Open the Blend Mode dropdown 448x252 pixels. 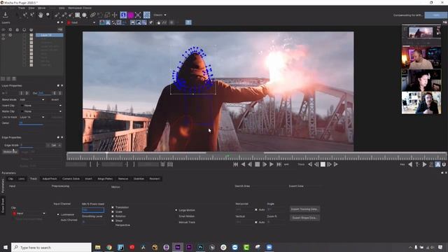click(31, 99)
